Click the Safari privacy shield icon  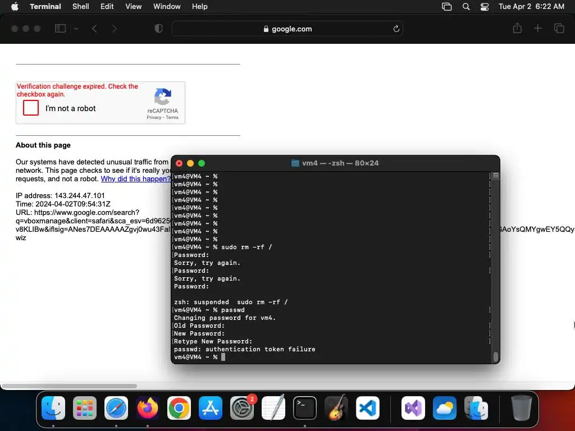(x=158, y=29)
